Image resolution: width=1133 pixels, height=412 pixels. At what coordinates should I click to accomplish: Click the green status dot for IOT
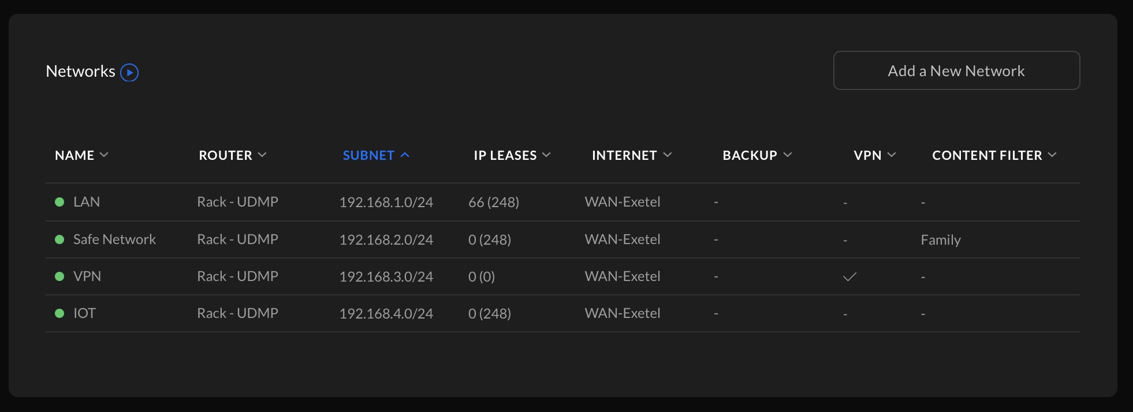click(x=59, y=313)
